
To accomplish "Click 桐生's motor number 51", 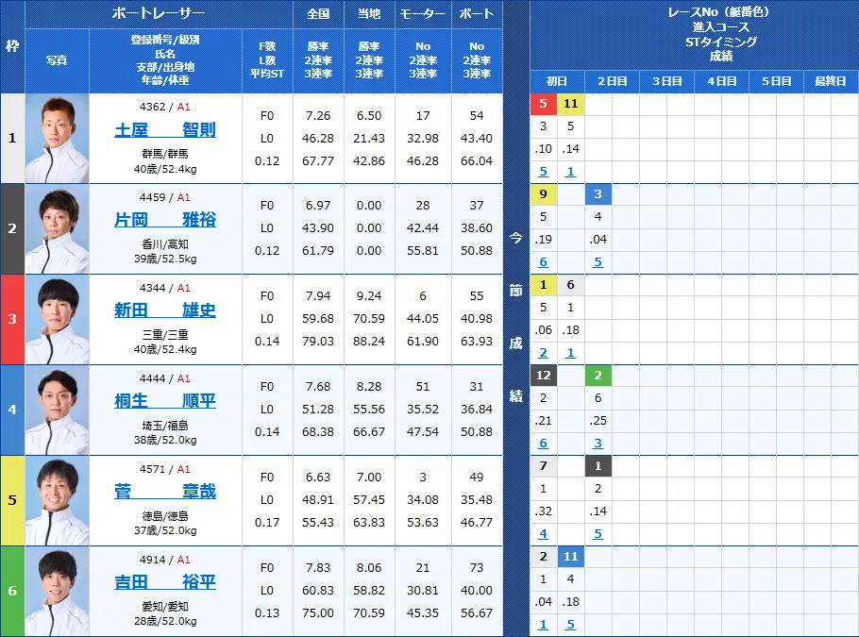I will (x=423, y=387).
